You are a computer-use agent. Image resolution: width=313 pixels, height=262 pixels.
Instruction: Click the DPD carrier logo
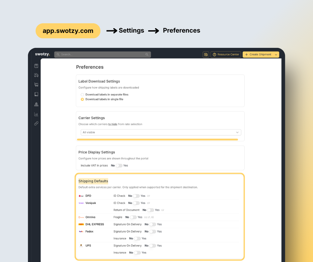coord(81,196)
